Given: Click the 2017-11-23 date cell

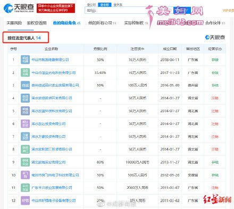Looking at the screenshot, I should tap(170, 73).
